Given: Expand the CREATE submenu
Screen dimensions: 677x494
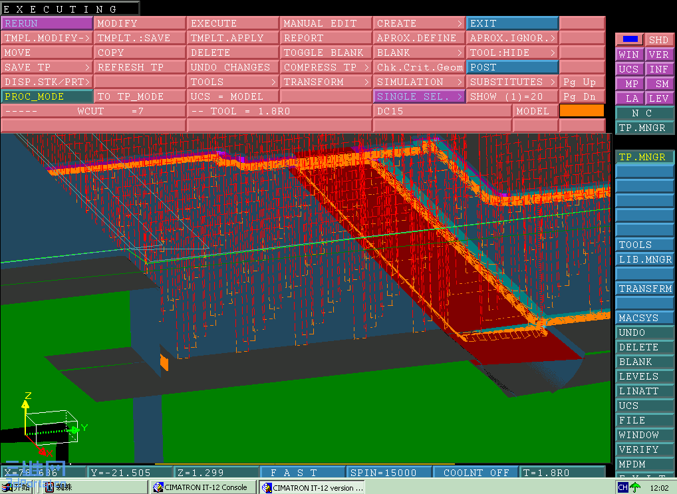Looking at the screenshot, I should pos(419,23).
